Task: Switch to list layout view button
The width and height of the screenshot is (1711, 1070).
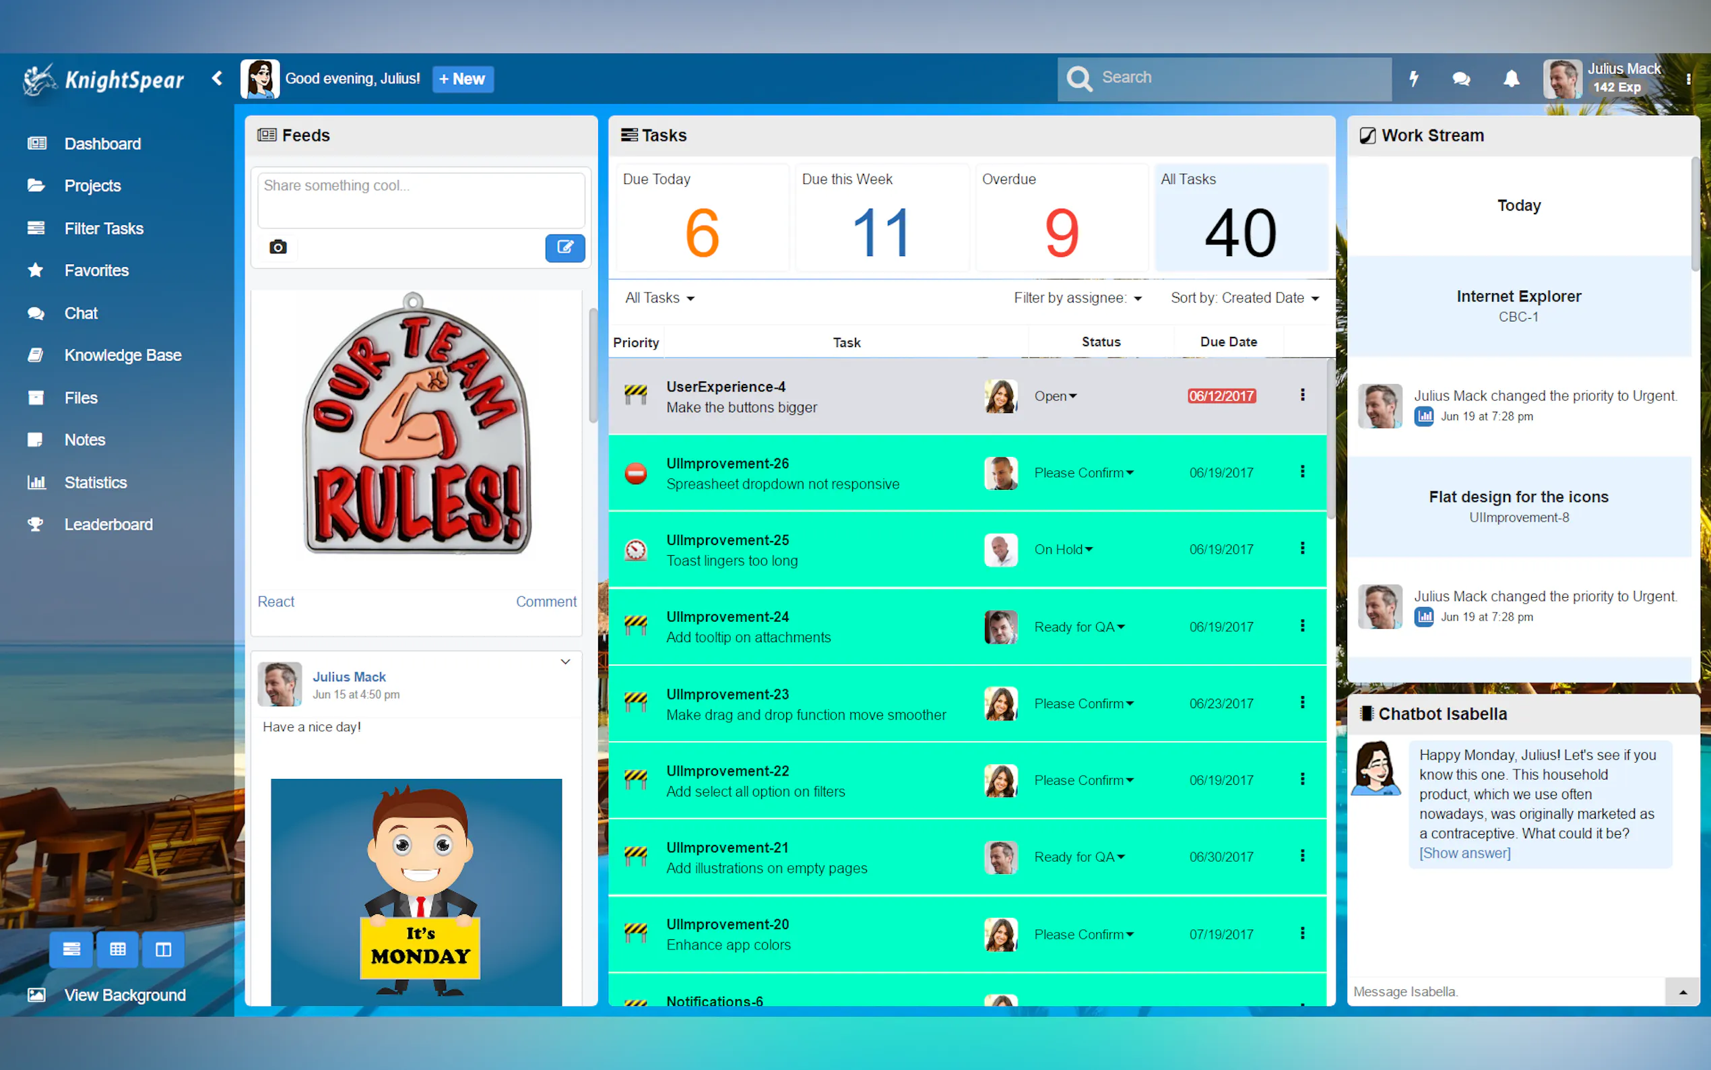Action: coord(71,949)
